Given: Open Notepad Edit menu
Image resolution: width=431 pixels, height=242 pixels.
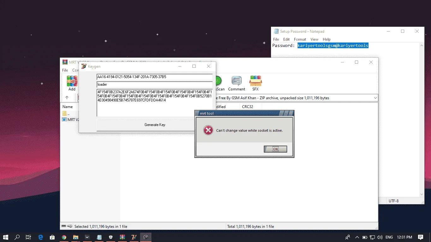Looking at the screenshot, I should (x=286, y=39).
